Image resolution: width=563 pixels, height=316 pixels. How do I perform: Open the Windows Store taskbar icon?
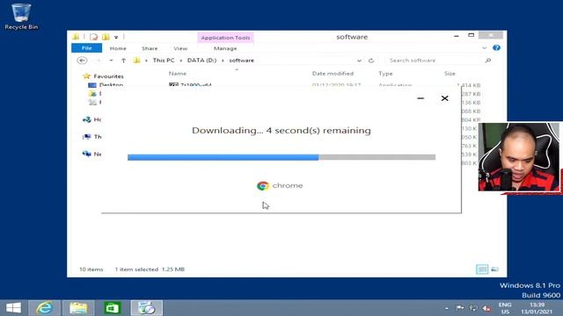point(112,308)
